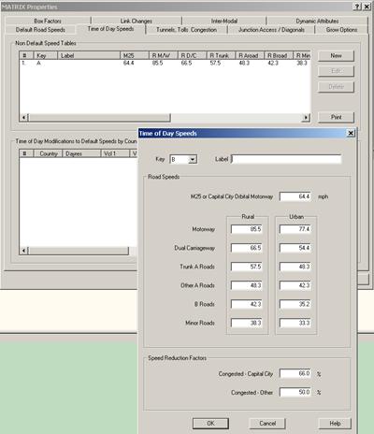This screenshot has width=374, height=434.
Task: Edit the Rural Dual Carriageway speed field
Action: [x=247, y=248]
